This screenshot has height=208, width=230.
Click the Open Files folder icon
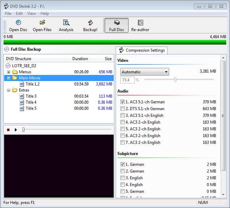[x=42, y=22]
